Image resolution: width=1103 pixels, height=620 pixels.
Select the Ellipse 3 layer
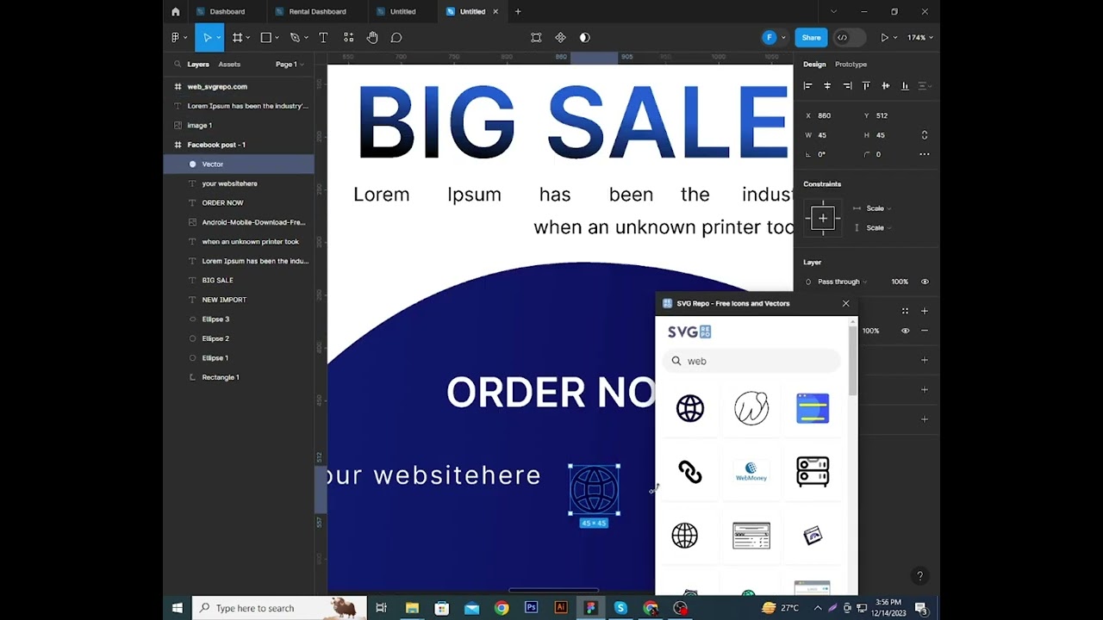[240, 319]
